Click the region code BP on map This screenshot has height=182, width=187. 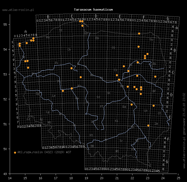(154, 91)
